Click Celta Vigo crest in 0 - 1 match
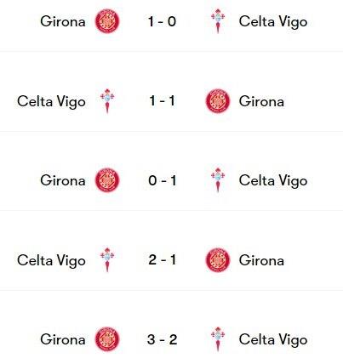 pos(218,180)
